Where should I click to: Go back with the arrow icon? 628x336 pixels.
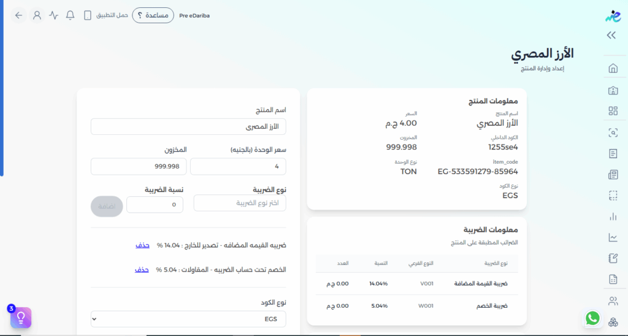coord(18,15)
